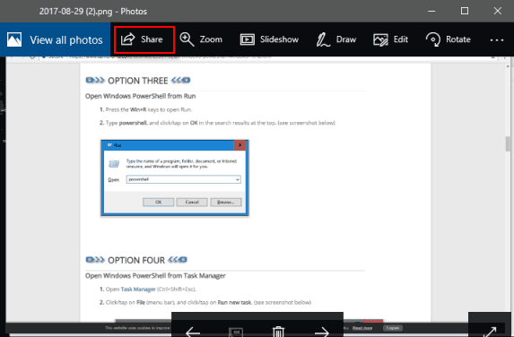Viewport: 514px width, 337px height.
Task: Click Browse in the pictured Run dialog
Action: pyautogui.click(x=226, y=202)
